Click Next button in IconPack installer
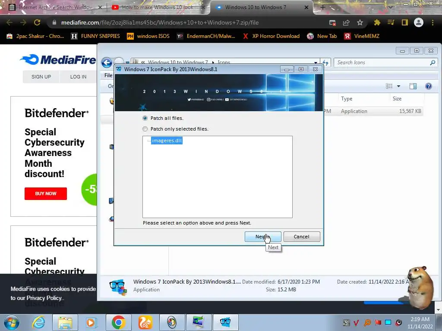The width and height of the screenshot is (442, 331). (263, 237)
